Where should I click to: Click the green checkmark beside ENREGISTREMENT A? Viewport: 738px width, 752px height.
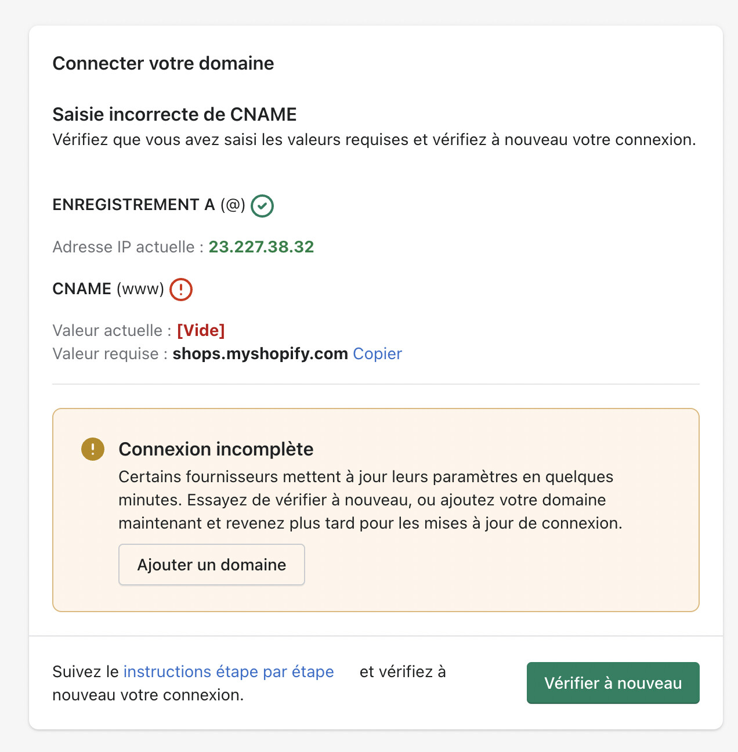[262, 206]
